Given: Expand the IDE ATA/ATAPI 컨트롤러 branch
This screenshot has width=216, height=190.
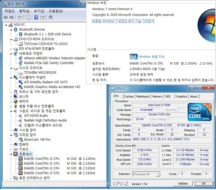Looking at the screenshot, I should [x=11, y=49].
